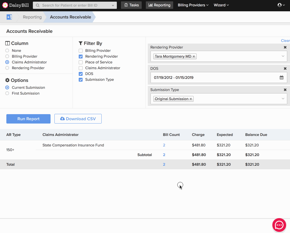Remove the Submission Type filter panel
Image resolution: width=290 pixels, height=233 pixels.
tap(285, 90)
